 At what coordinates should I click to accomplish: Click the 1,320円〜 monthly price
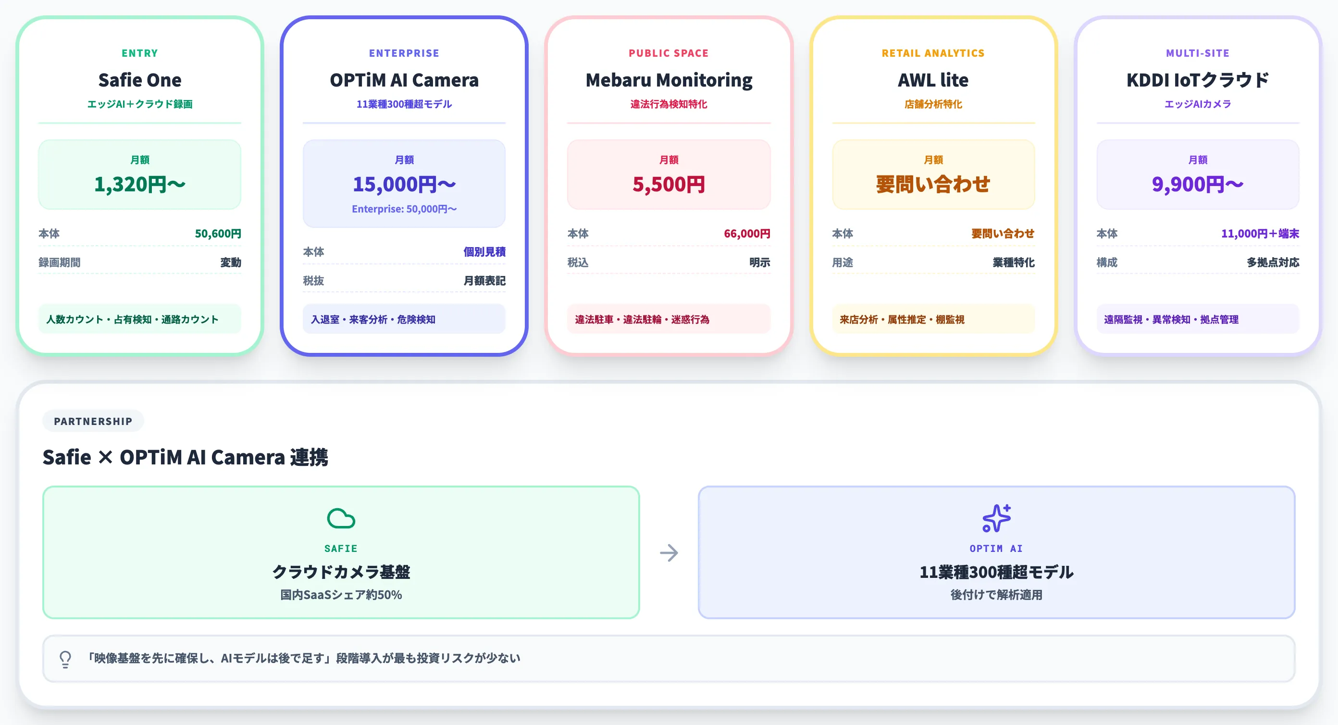140,184
